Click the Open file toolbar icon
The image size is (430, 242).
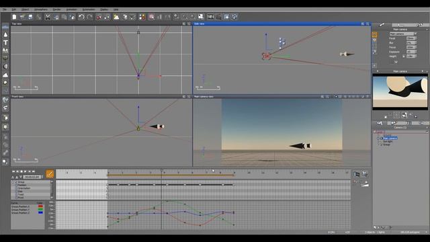[22, 17]
